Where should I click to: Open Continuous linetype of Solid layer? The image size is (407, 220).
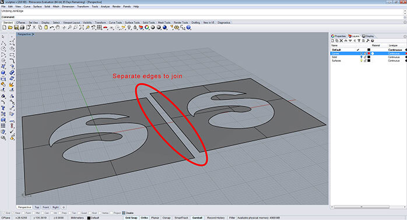point(394,57)
